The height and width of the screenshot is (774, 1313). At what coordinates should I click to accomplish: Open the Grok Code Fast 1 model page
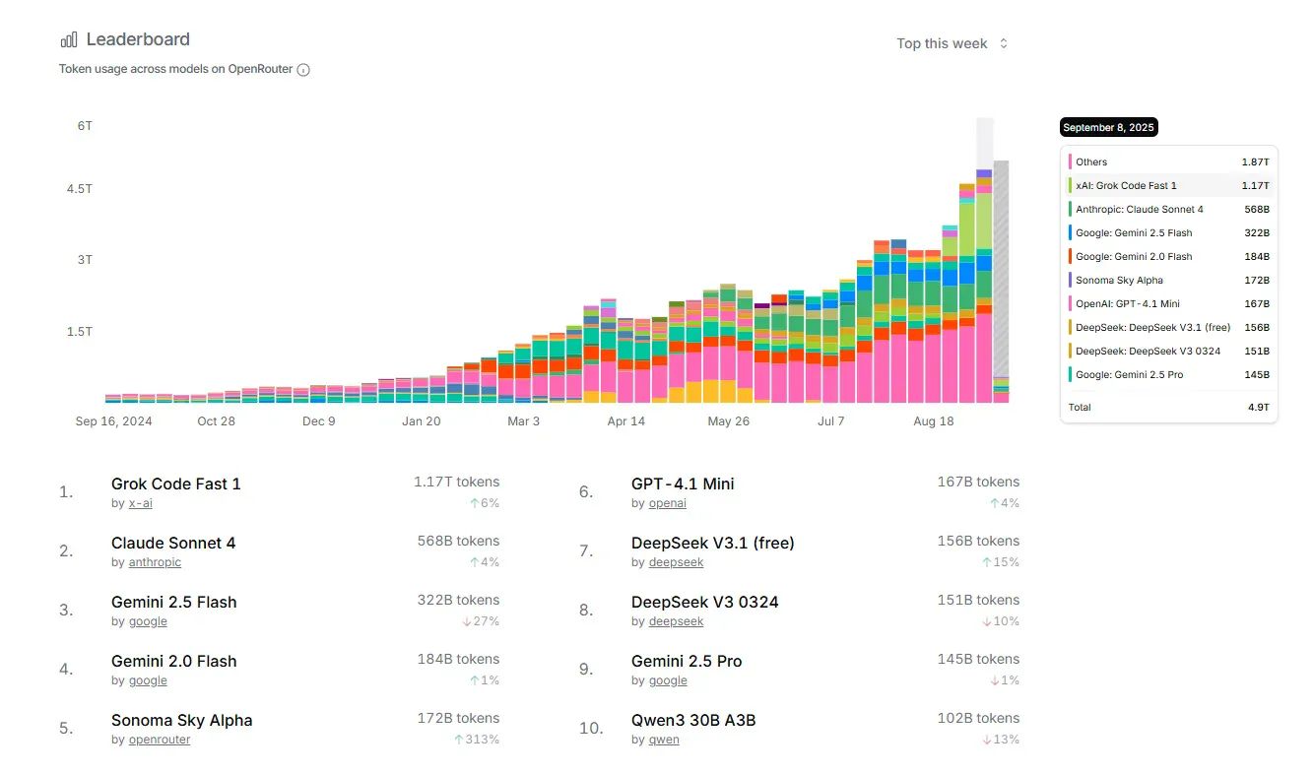click(x=176, y=484)
